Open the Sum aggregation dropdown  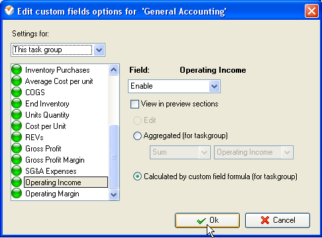click(180, 152)
